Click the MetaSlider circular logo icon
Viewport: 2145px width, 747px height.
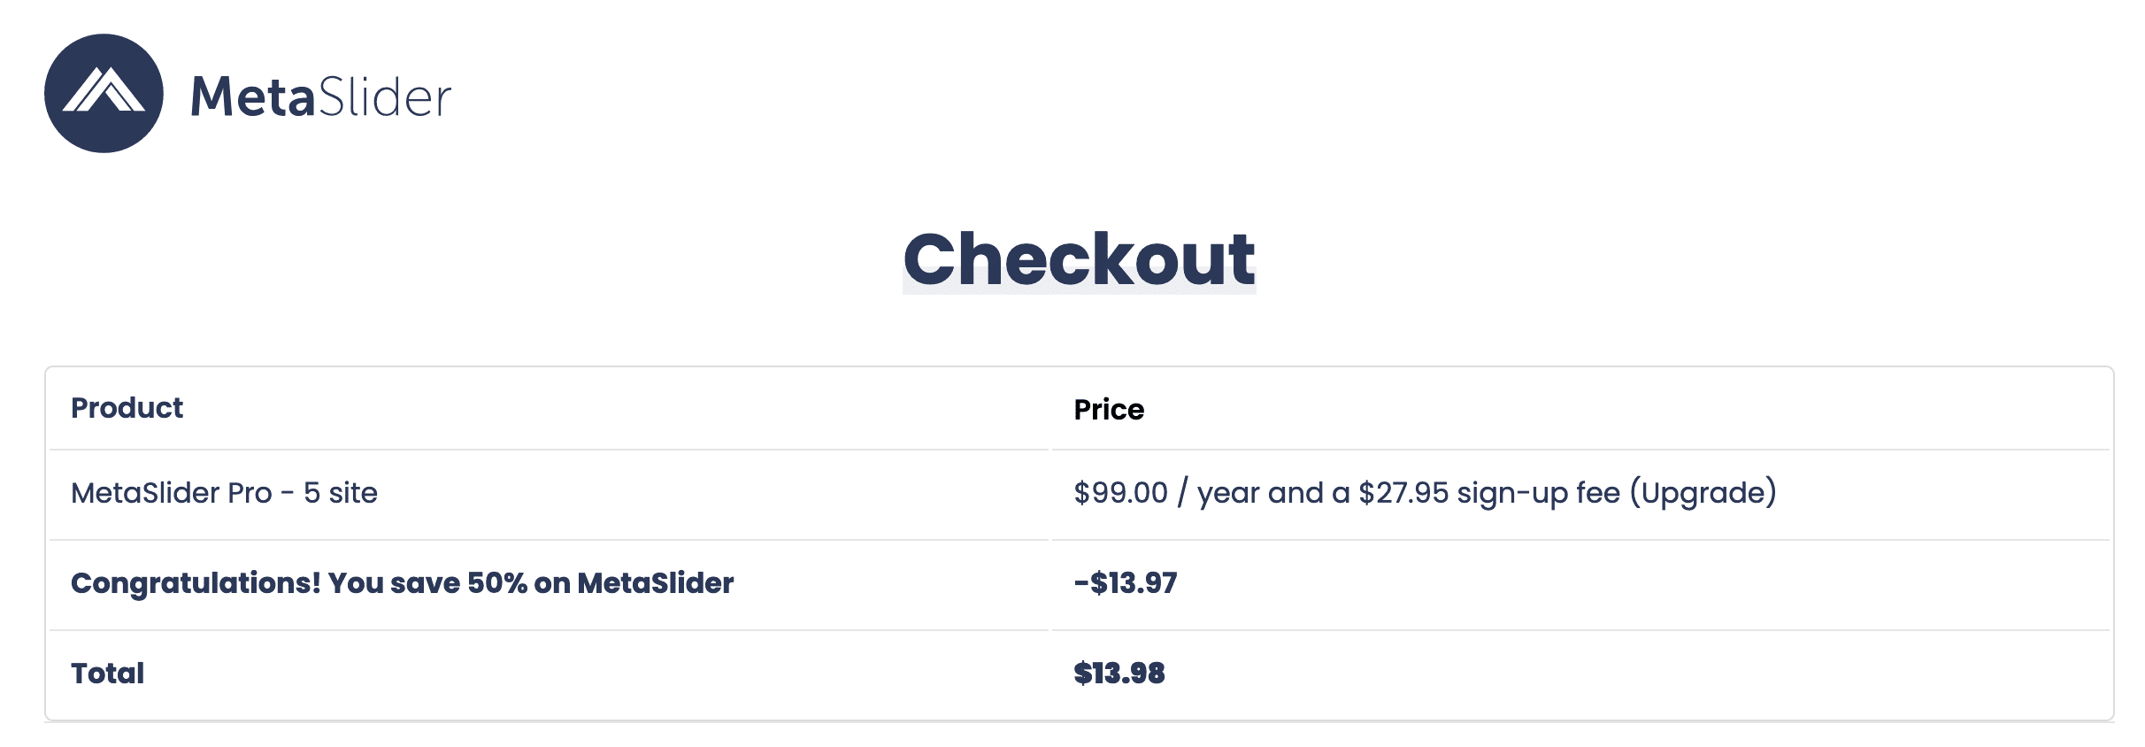pyautogui.click(x=104, y=94)
